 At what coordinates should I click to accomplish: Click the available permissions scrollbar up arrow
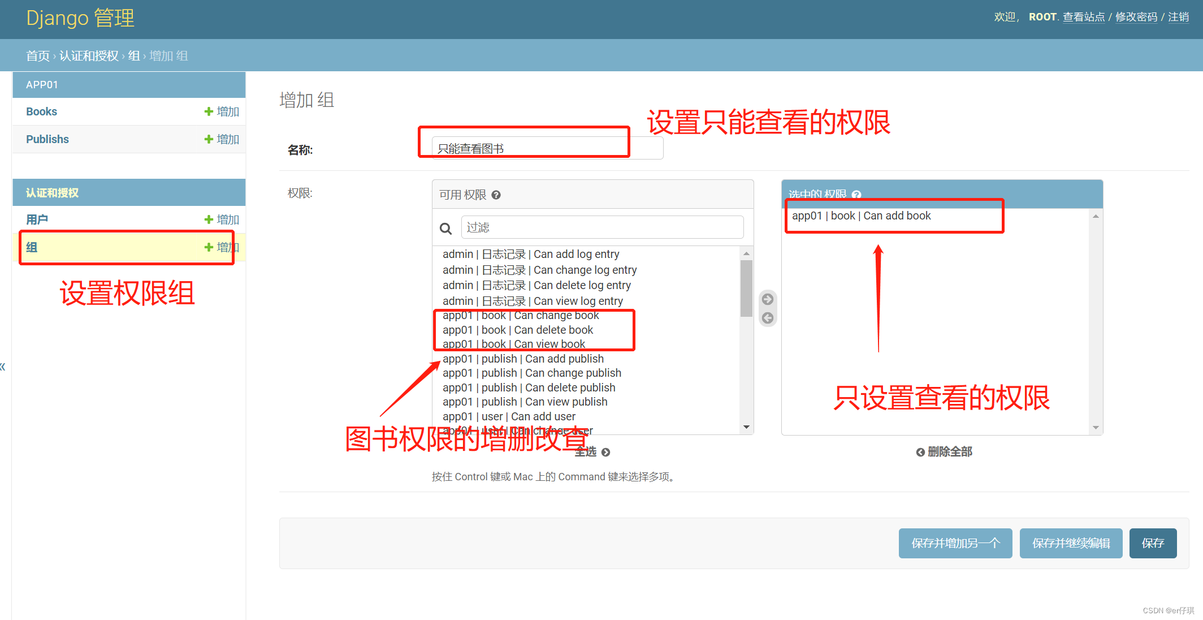coord(746,253)
